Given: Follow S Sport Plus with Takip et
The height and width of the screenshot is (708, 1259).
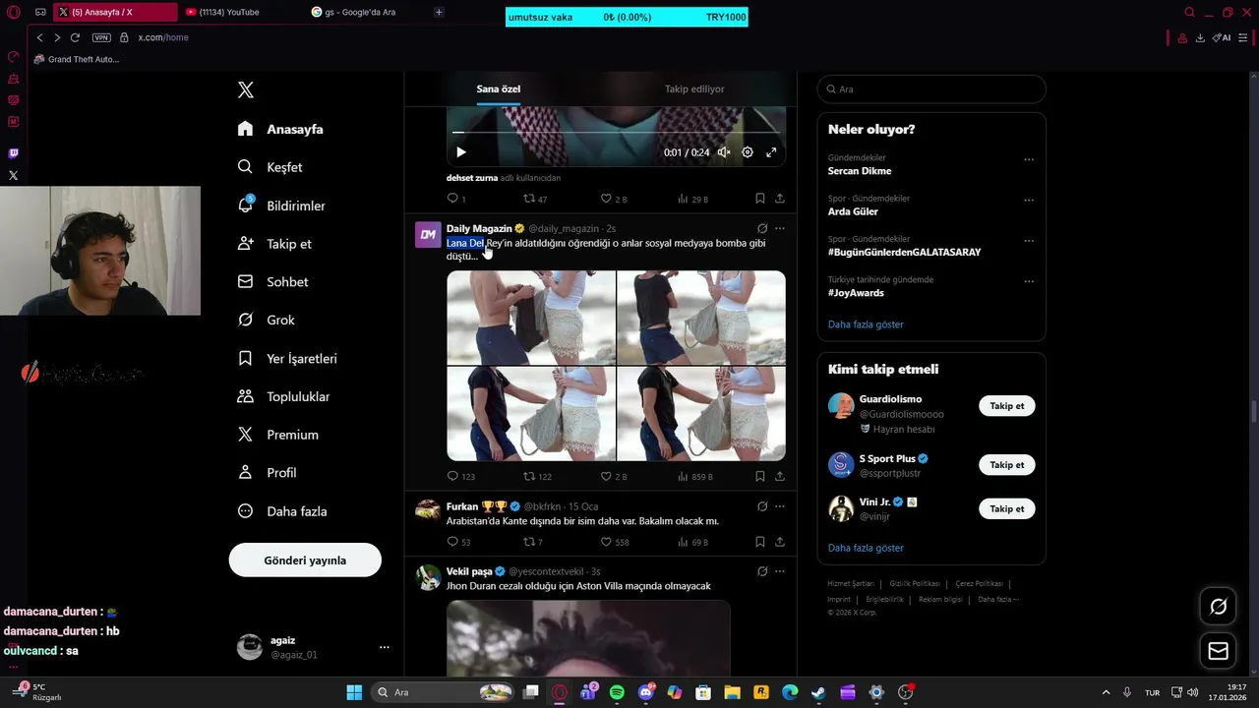Looking at the screenshot, I should pos(1006,465).
